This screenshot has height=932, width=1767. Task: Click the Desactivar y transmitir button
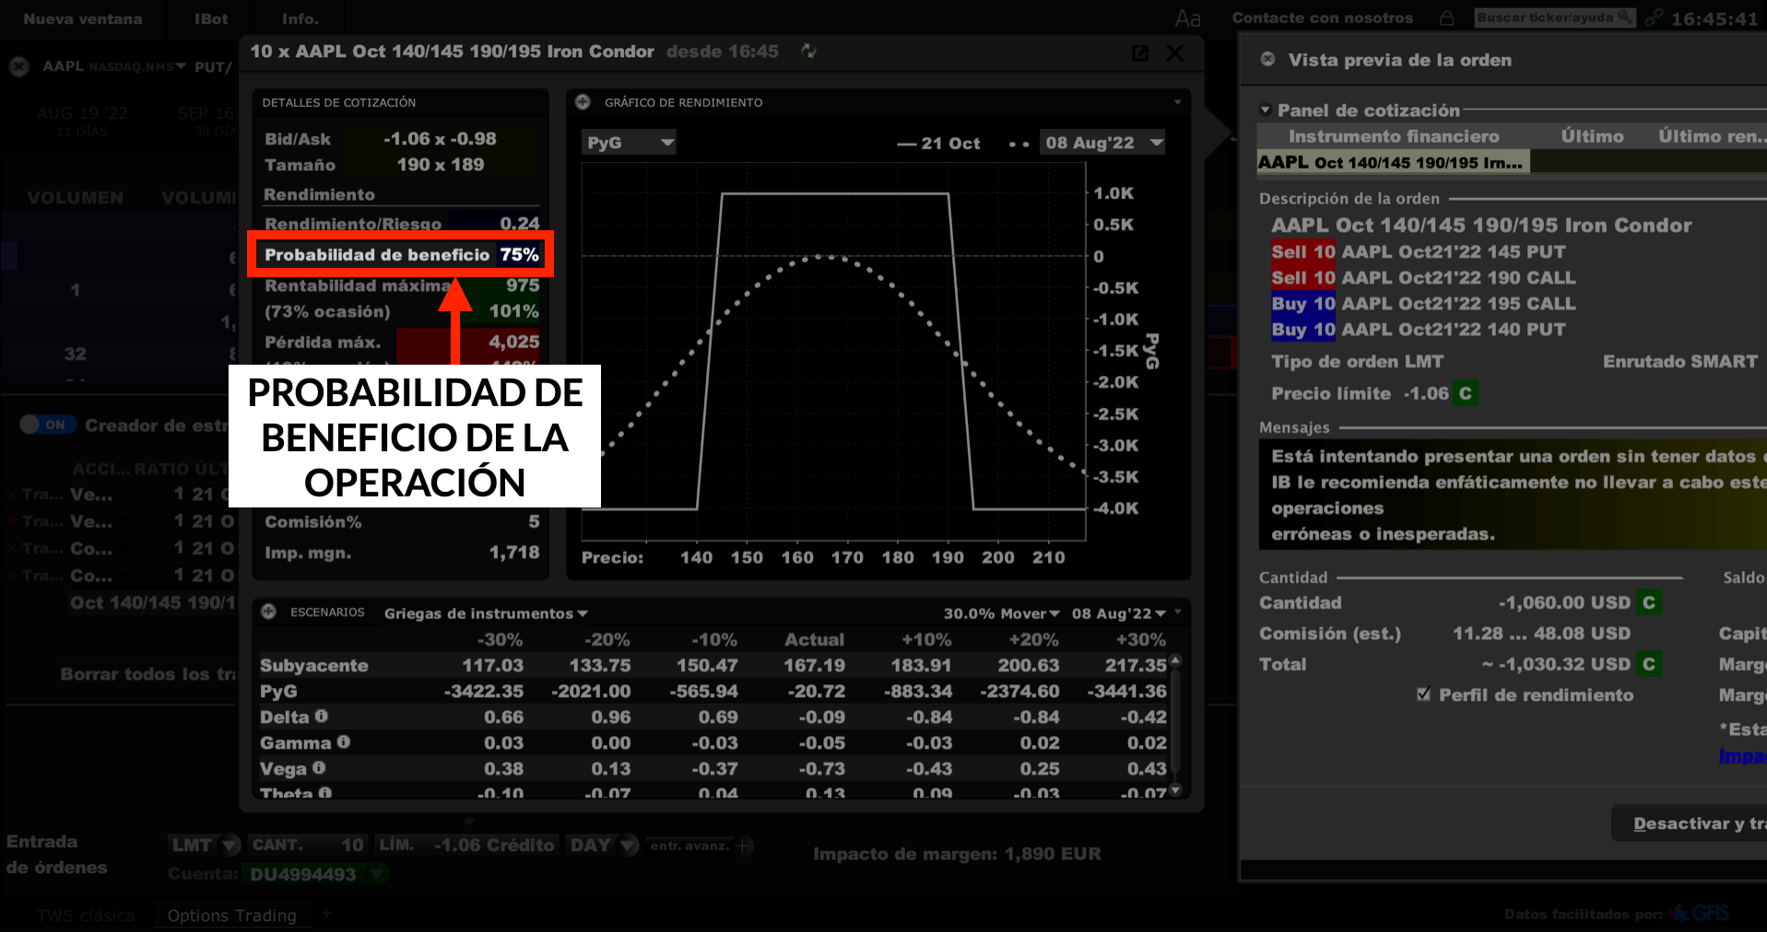click(1690, 823)
